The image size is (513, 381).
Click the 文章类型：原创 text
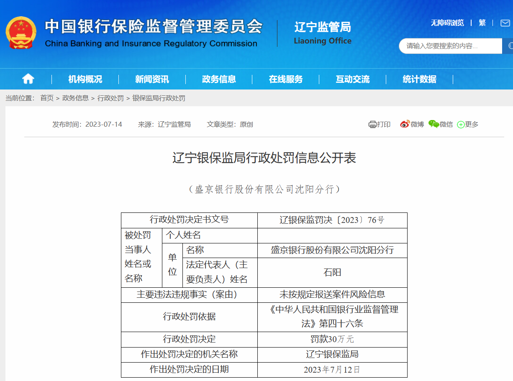(230, 125)
